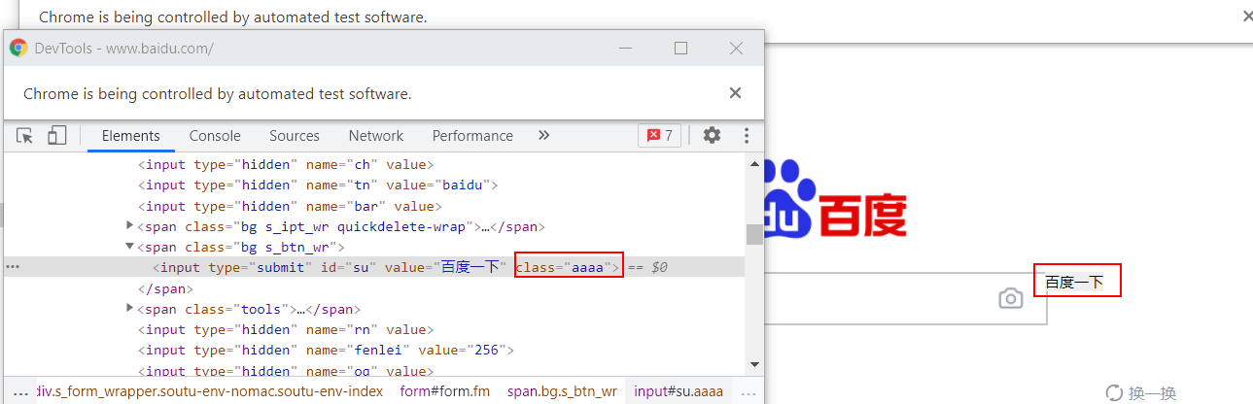
Task: Click the camera image search icon
Action: tap(1011, 298)
